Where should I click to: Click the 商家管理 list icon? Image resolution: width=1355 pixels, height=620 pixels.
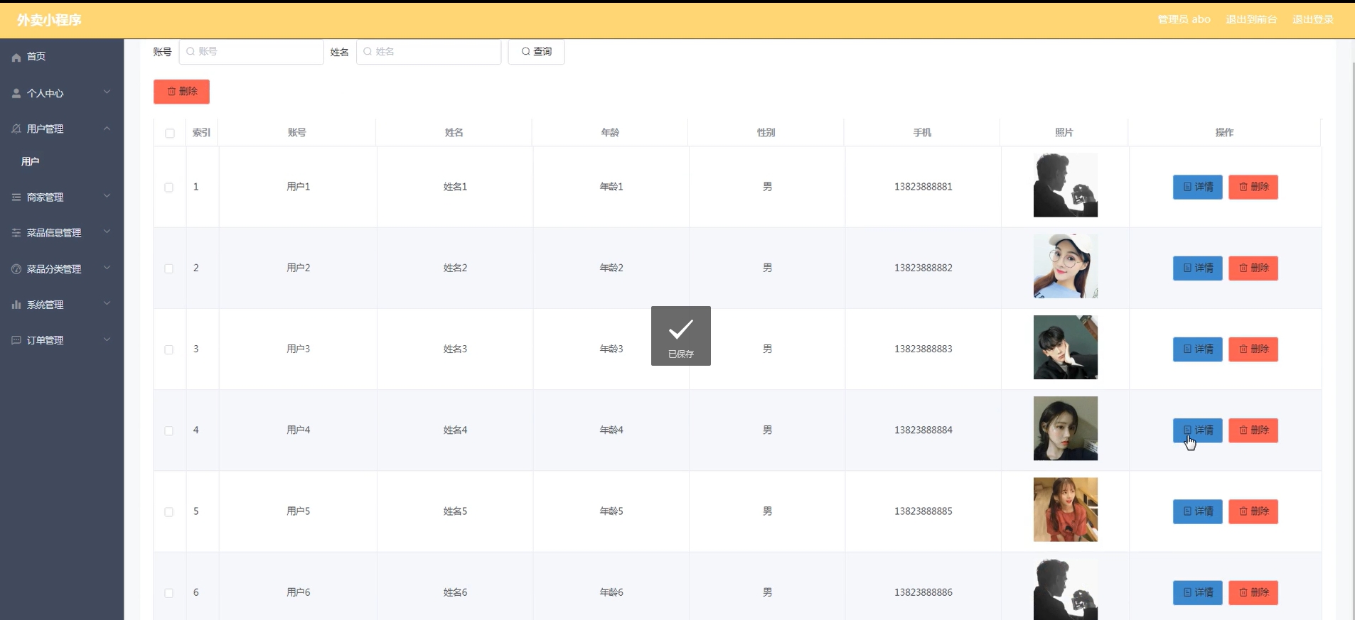pyautogui.click(x=16, y=197)
